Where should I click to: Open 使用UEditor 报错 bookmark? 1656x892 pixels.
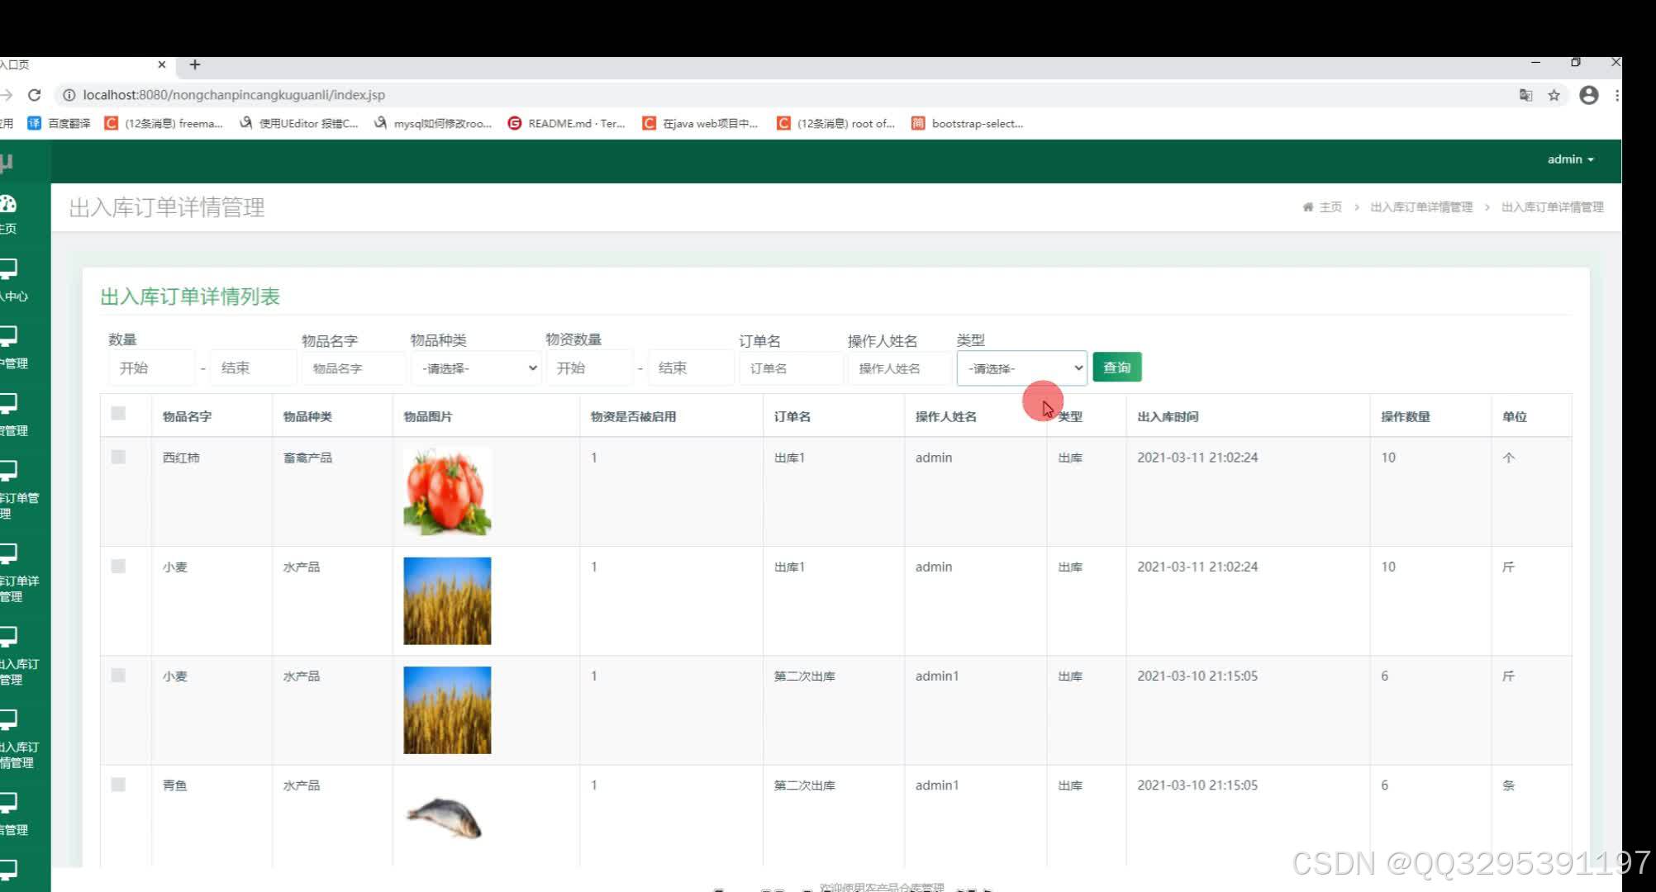pos(298,123)
